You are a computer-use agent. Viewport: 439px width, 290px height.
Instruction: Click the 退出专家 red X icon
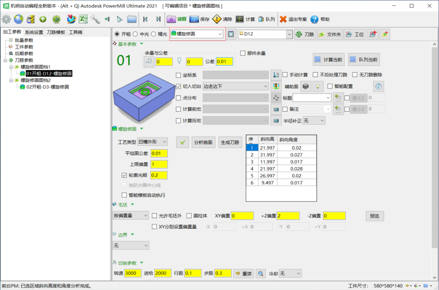[283, 19]
